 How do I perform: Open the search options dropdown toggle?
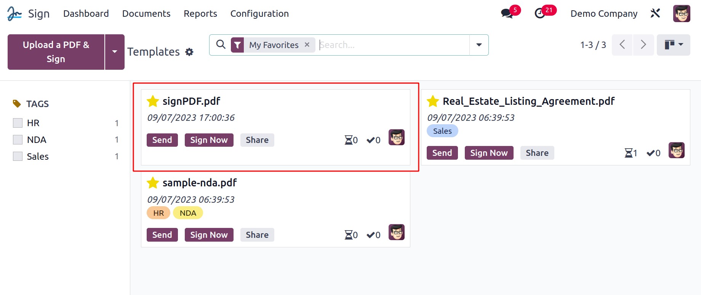tap(479, 45)
